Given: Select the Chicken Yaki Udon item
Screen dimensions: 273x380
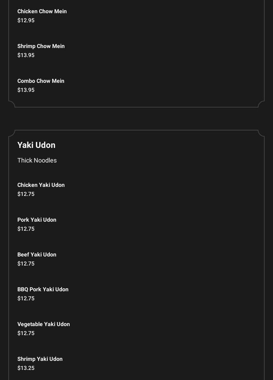Looking at the screenshot, I should tap(41, 185).
